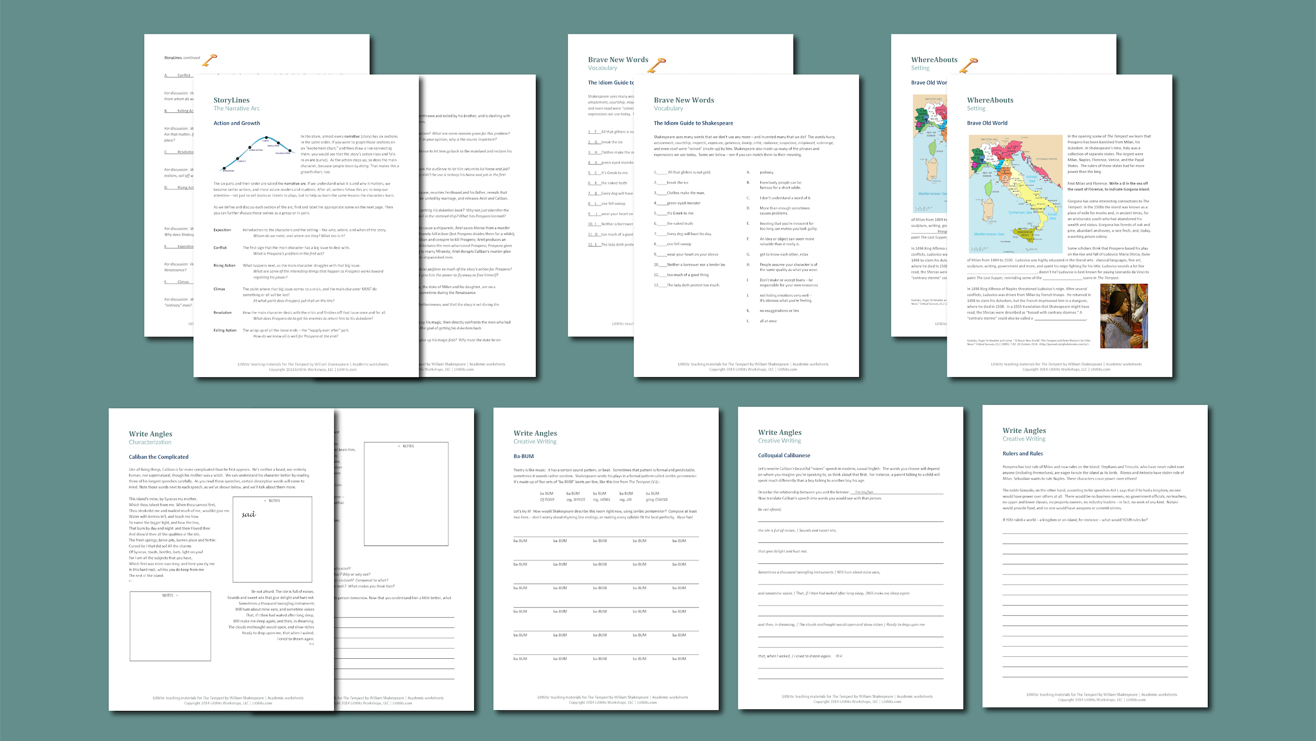The height and width of the screenshot is (741, 1316).
Task: Click the "Brave Old World" heading on the front page
Action: [x=987, y=123]
